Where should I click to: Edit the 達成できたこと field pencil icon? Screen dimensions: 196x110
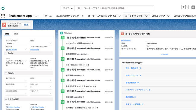[x=26, y=81]
